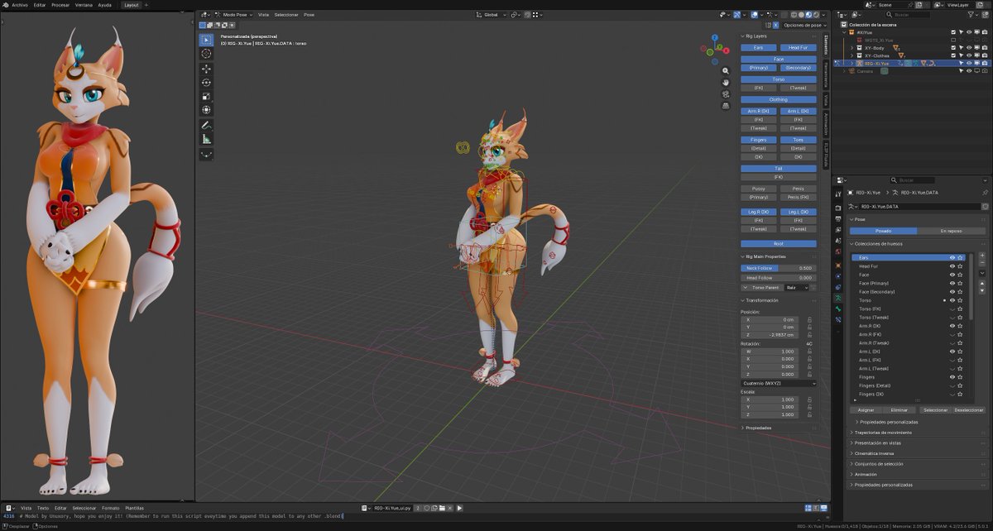The width and height of the screenshot is (993, 531).
Task: Expand XY-Body collection in outliner
Action: point(851,48)
